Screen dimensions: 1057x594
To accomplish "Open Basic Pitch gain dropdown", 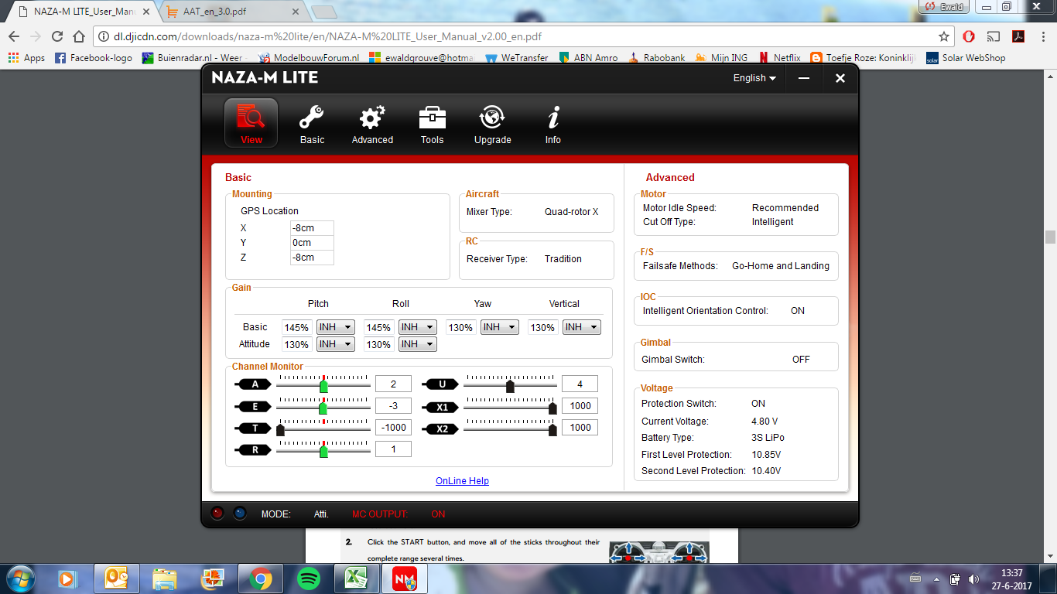I will pos(336,327).
